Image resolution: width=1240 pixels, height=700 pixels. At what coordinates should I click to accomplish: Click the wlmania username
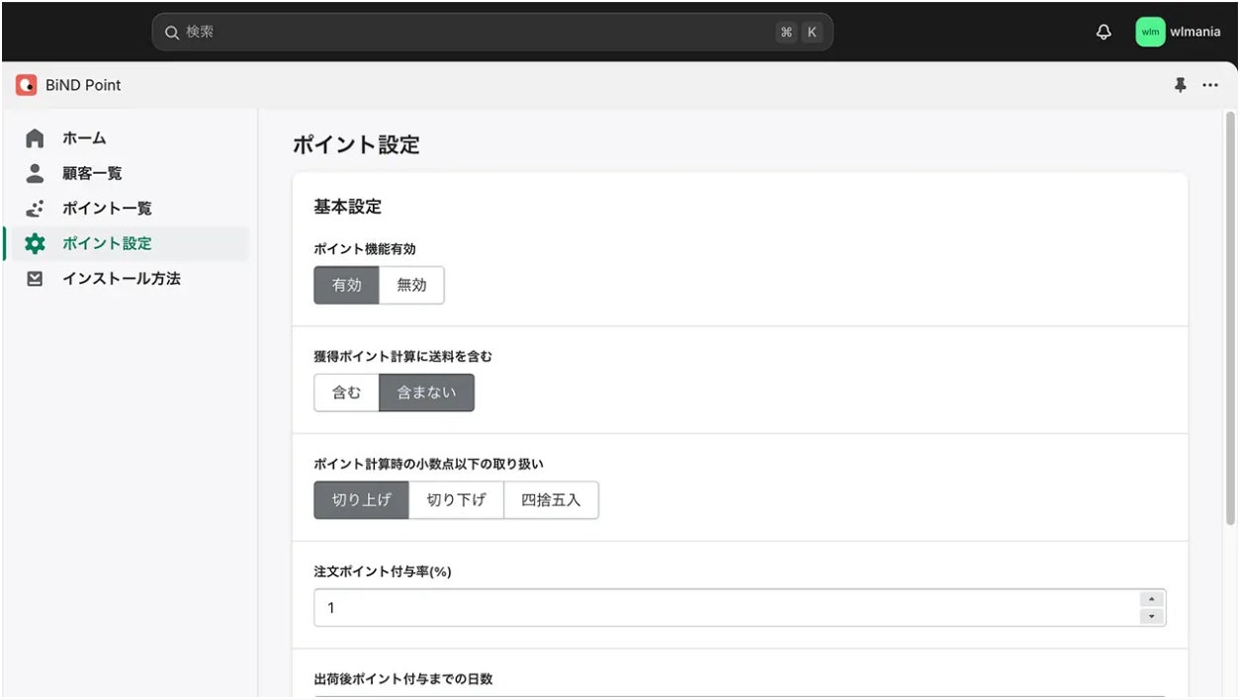tap(1196, 32)
